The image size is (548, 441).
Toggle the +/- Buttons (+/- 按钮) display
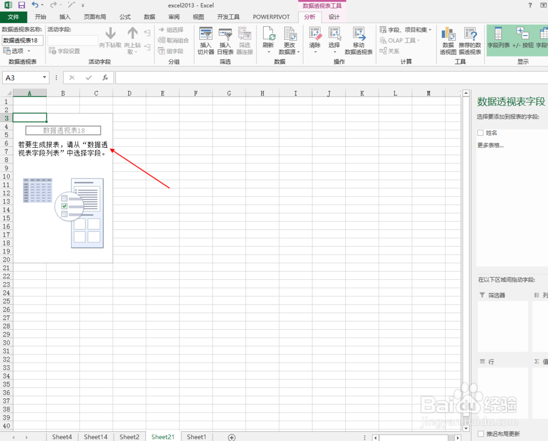point(523,37)
